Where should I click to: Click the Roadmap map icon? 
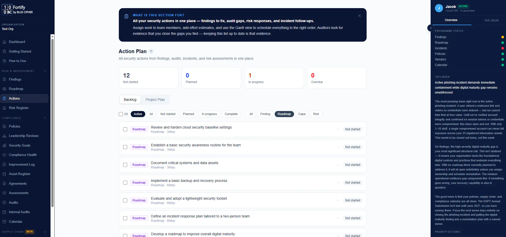[4, 89]
